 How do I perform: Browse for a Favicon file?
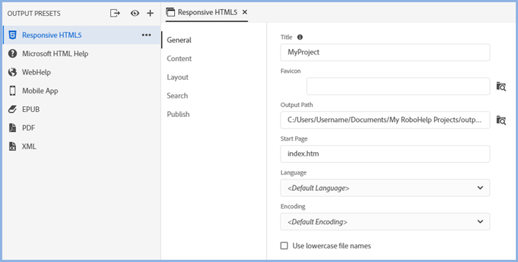coord(501,87)
